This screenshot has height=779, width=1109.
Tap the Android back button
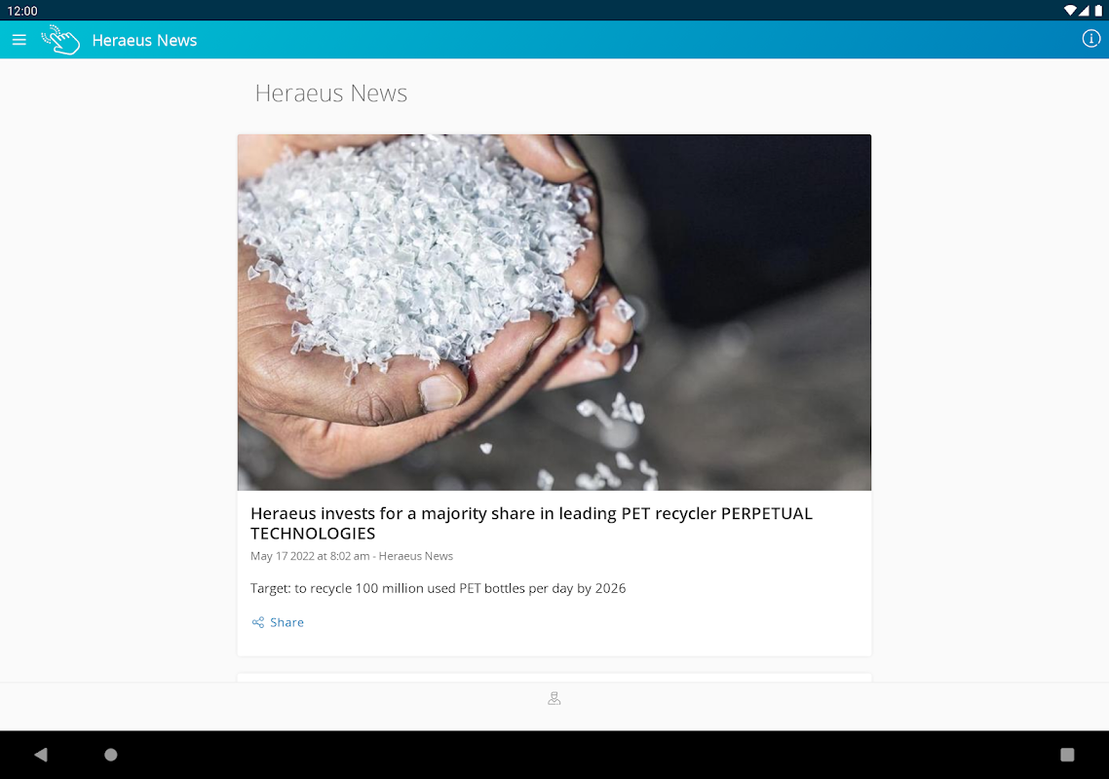click(x=41, y=755)
